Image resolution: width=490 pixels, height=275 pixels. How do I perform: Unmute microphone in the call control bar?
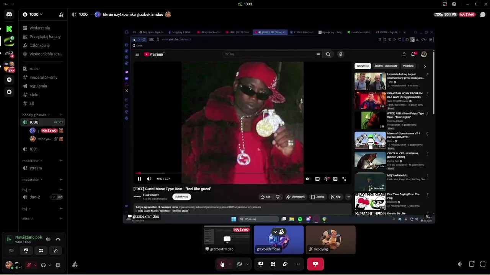click(222, 264)
